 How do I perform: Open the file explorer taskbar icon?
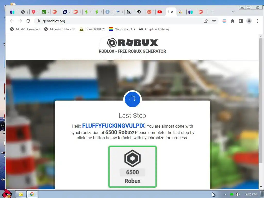[21, 194]
